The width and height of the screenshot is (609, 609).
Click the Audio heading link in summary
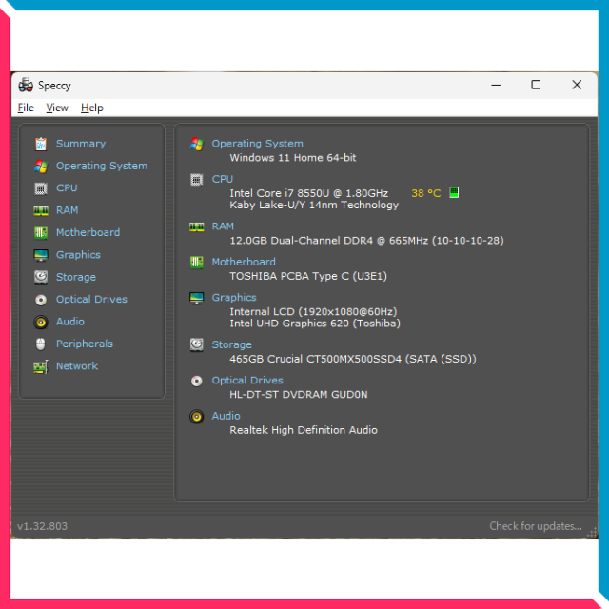pos(226,416)
